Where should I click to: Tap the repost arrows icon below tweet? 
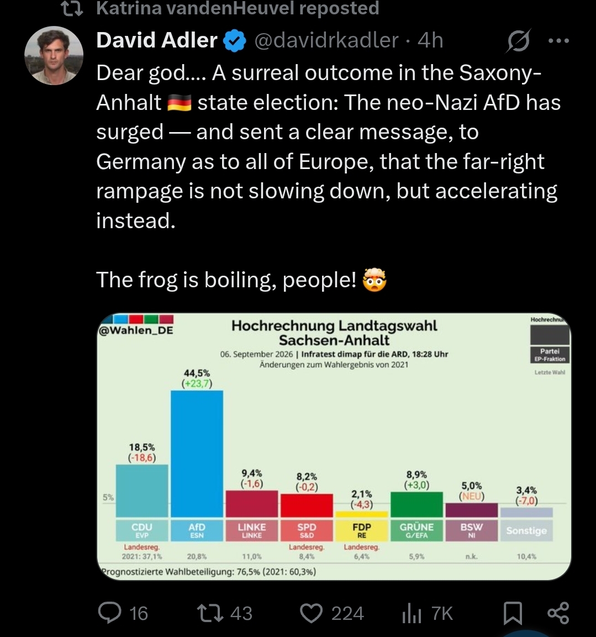pyautogui.click(x=210, y=613)
